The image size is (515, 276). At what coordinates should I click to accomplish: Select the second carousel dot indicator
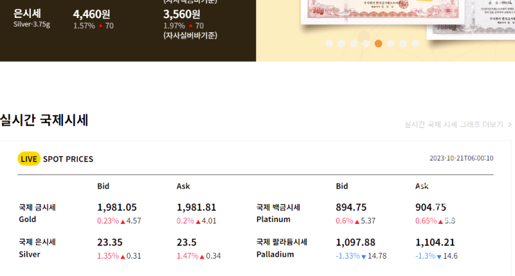341,44
